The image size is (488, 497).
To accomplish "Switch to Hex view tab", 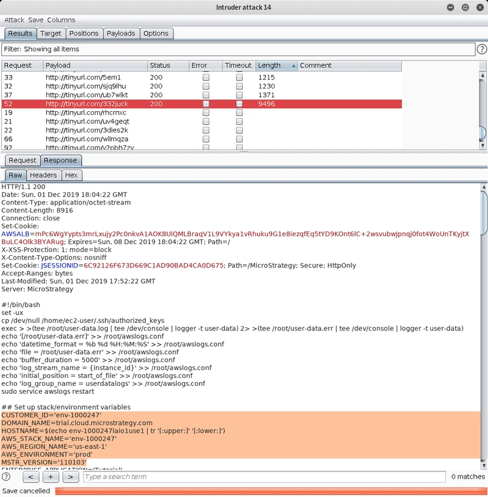I will (x=71, y=175).
